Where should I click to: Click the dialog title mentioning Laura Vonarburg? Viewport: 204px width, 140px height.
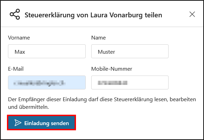tap(93, 15)
